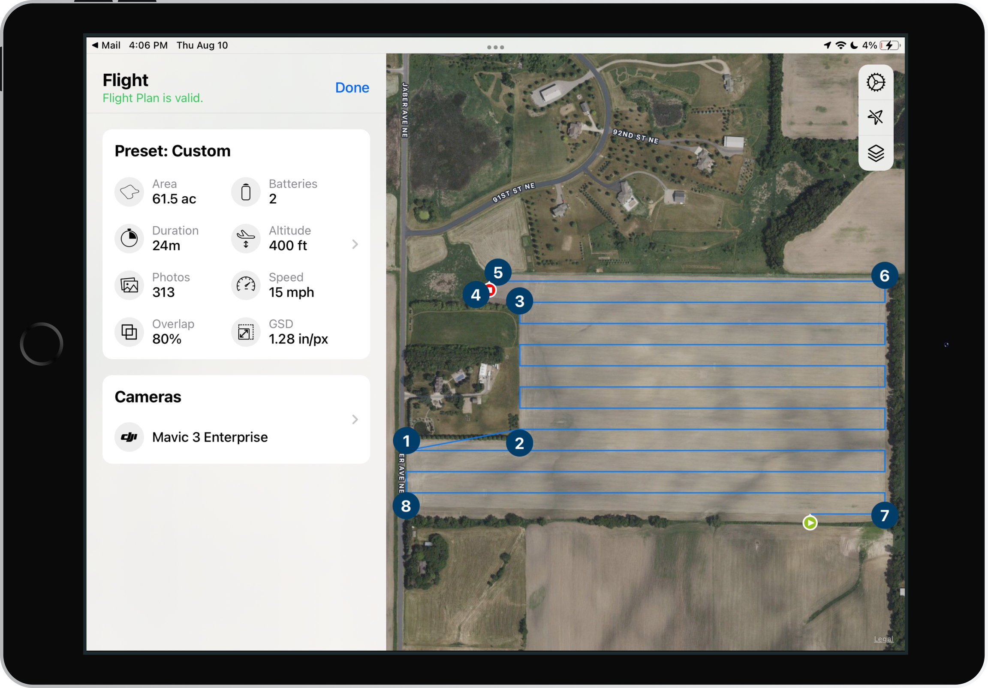This screenshot has width=988, height=688.
Task: Tap Done to close Flight panel
Action: point(352,88)
